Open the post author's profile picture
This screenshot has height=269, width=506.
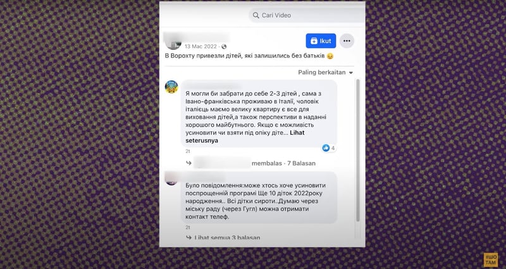coord(173,43)
